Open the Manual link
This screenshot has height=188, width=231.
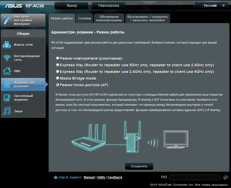pyautogui.click(x=89, y=177)
